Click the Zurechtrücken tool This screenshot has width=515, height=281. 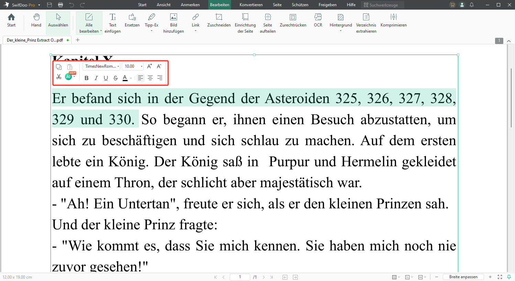pyautogui.click(x=293, y=20)
